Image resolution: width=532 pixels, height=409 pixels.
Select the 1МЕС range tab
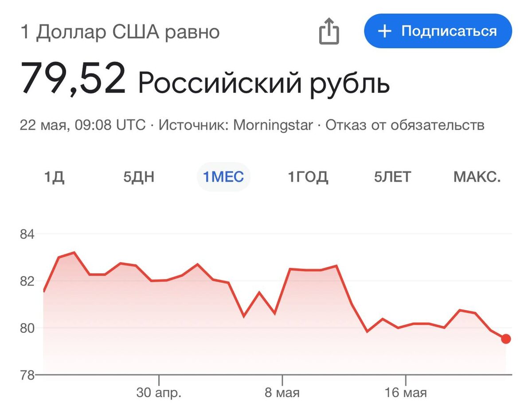(x=223, y=177)
